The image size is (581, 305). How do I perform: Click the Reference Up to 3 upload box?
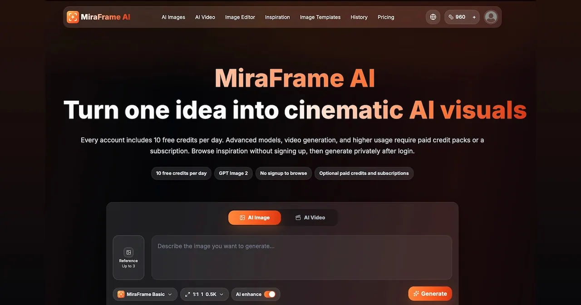pos(128,257)
